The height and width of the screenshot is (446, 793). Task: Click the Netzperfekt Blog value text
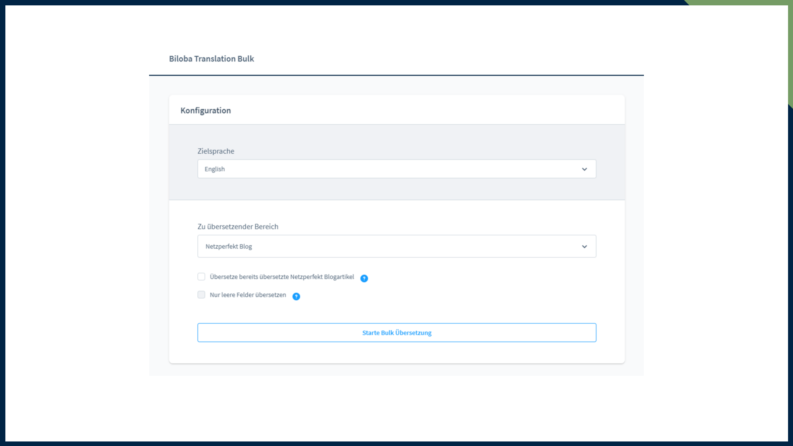(x=229, y=247)
